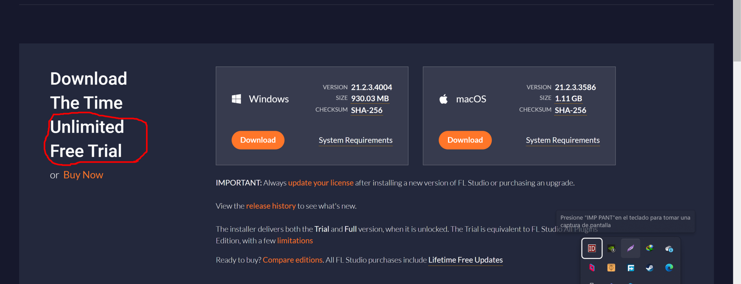The width and height of the screenshot is (741, 284).
Task: Click the Apple macOS logo icon
Action: point(443,99)
